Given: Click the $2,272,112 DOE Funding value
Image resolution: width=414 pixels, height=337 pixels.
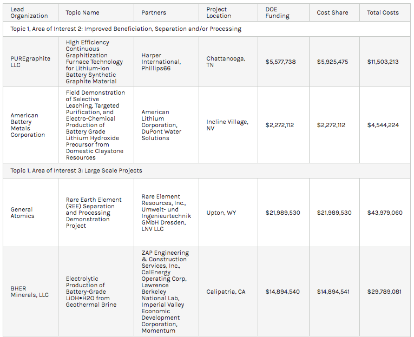Looking at the screenshot, I should point(280,125).
